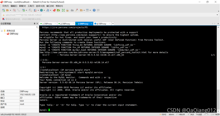Open a new session with the toolbar icon
This screenshot has width=220, height=116.
[x=3, y=10]
